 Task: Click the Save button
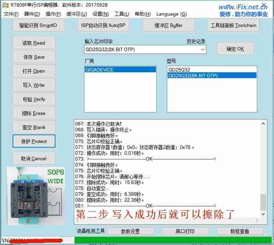click(x=34, y=57)
